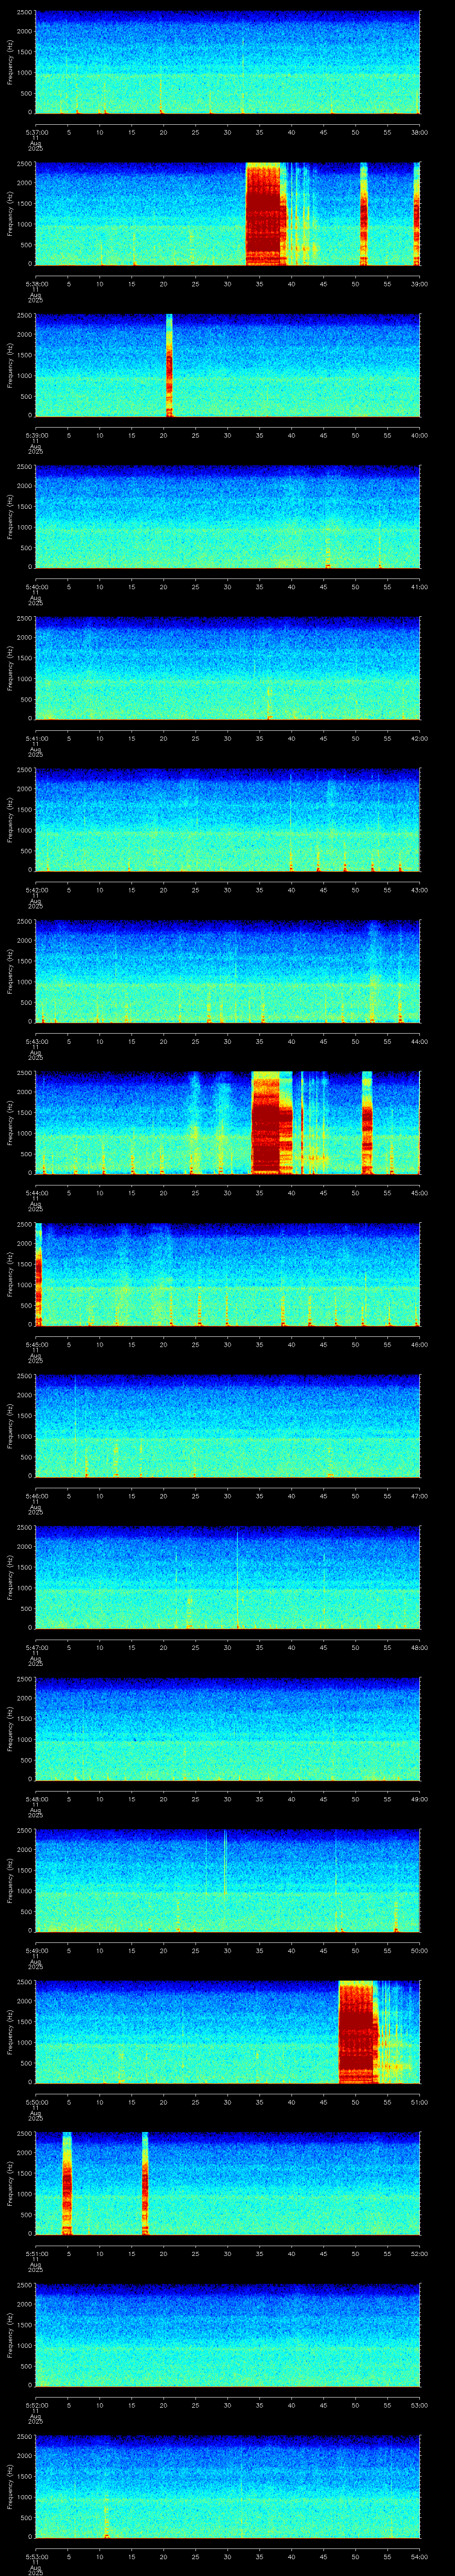Click the 5:41:00 timestamp label
Screen dimensions: 455x2576
coord(35,738)
